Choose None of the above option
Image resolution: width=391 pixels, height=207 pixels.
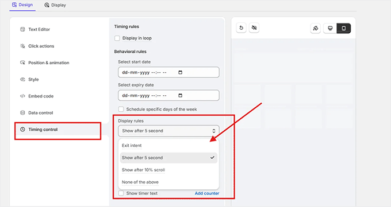coord(168,182)
